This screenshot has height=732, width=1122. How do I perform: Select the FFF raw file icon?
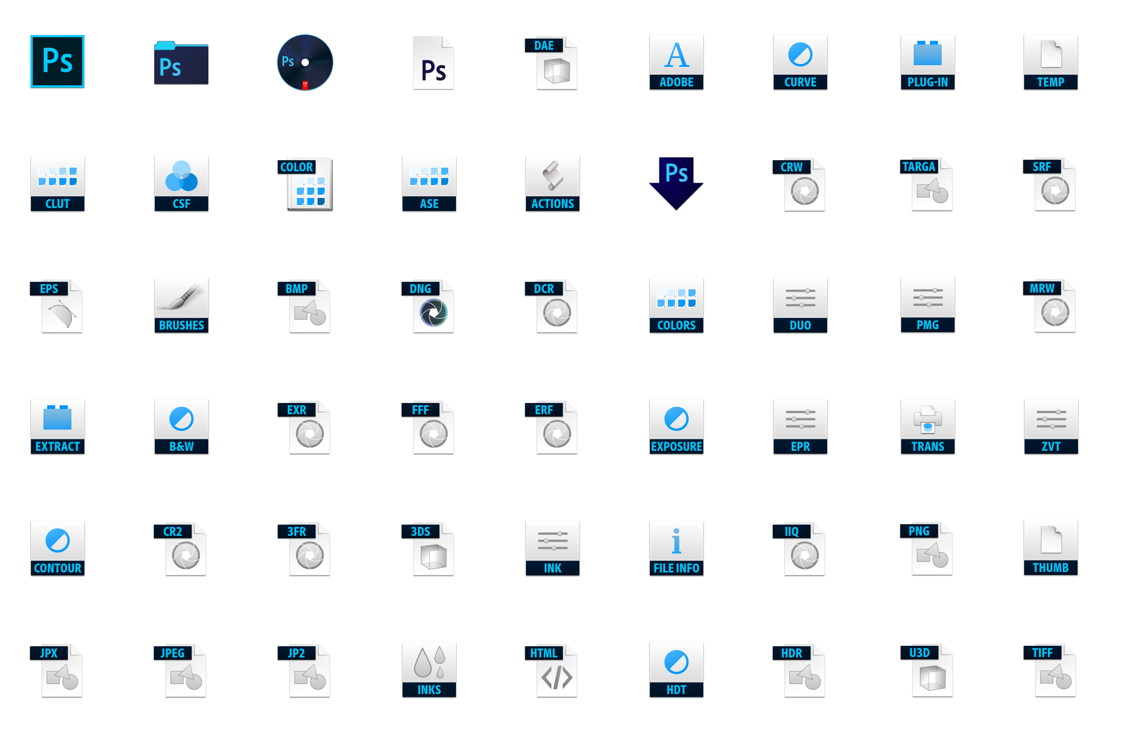click(428, 428)
